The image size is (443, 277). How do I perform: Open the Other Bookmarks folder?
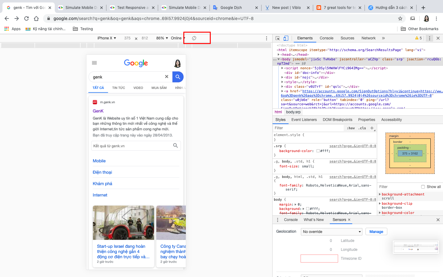[x=420, y=29]
